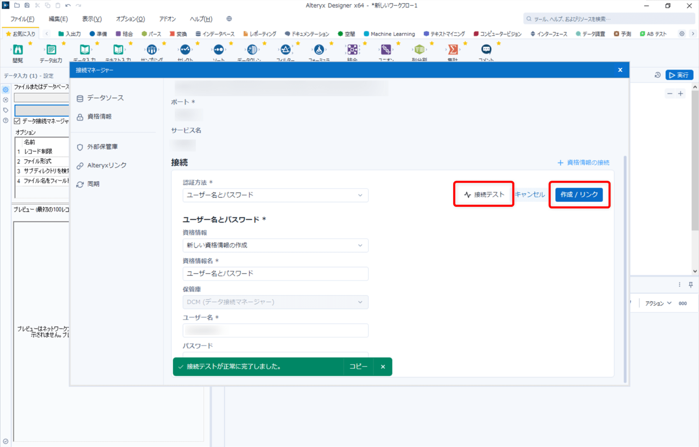Open 保管庫 DCM dropdown
This screenshot has height=447, width=699.
point(275,302)
